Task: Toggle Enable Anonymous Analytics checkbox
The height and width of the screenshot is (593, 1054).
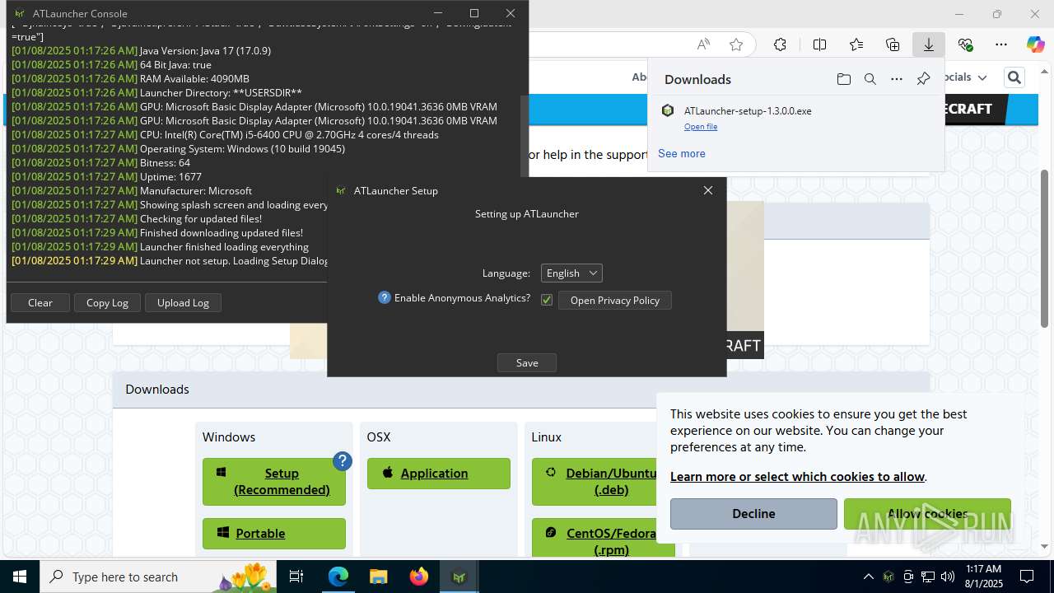Action: coord(546,300)
